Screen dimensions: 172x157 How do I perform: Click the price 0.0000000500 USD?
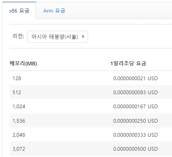(x=136, y=149)
